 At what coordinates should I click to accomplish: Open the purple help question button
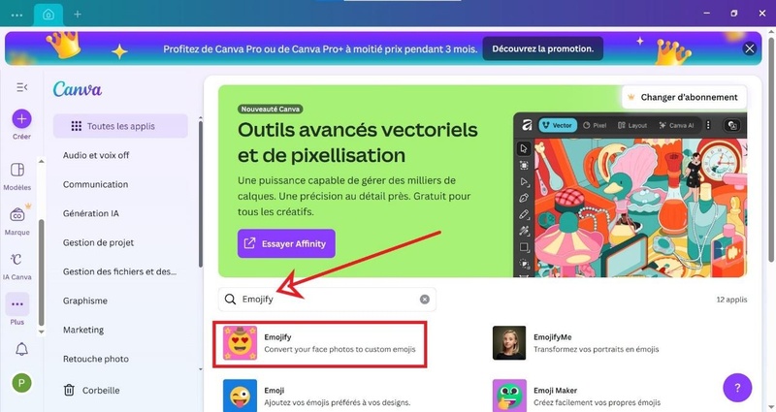(737, 388)
